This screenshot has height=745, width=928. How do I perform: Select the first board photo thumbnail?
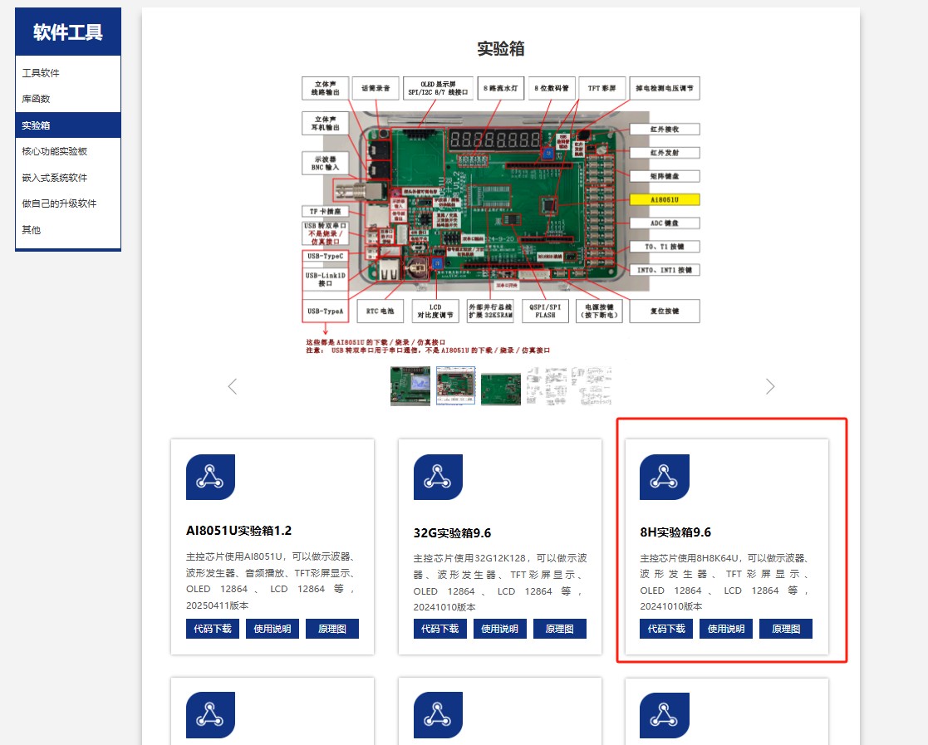tap(410, 386)
